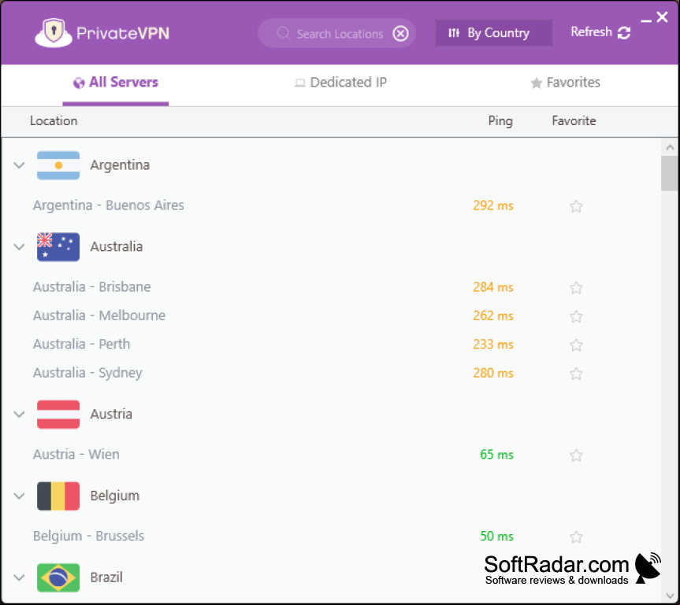Image resolution: width=680 pixels, height=605 pixels.
Task: Favorite the Argentina - Buenos Aires server
Action: click(x=576, y=206)
